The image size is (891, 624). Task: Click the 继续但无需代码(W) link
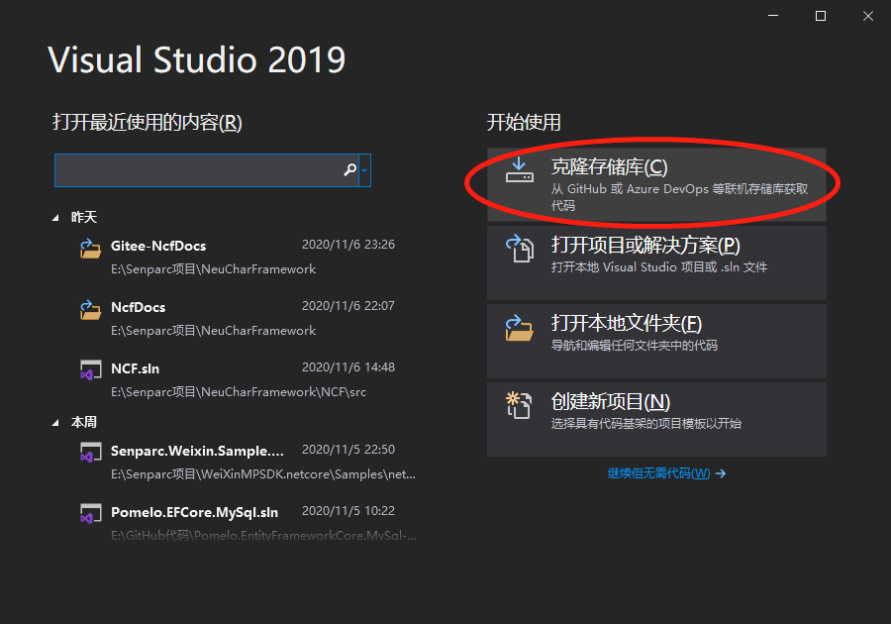pyautogui.click(x=658, y=473)
